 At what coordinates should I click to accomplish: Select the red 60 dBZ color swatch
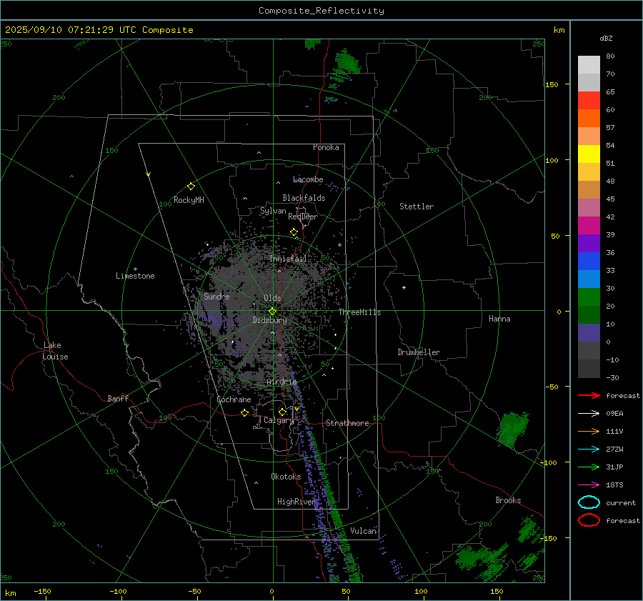589,101
